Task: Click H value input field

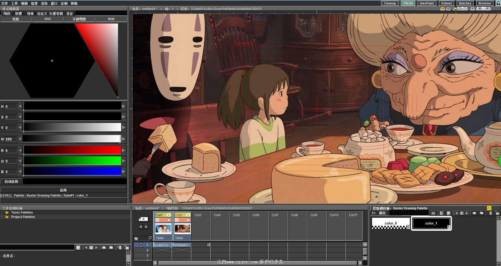Action: pos(11,106)
